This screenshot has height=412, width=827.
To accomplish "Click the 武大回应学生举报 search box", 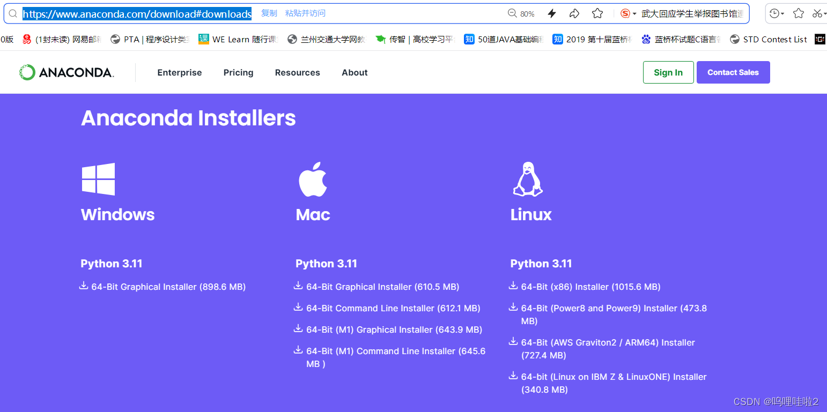I will point(693,14).
